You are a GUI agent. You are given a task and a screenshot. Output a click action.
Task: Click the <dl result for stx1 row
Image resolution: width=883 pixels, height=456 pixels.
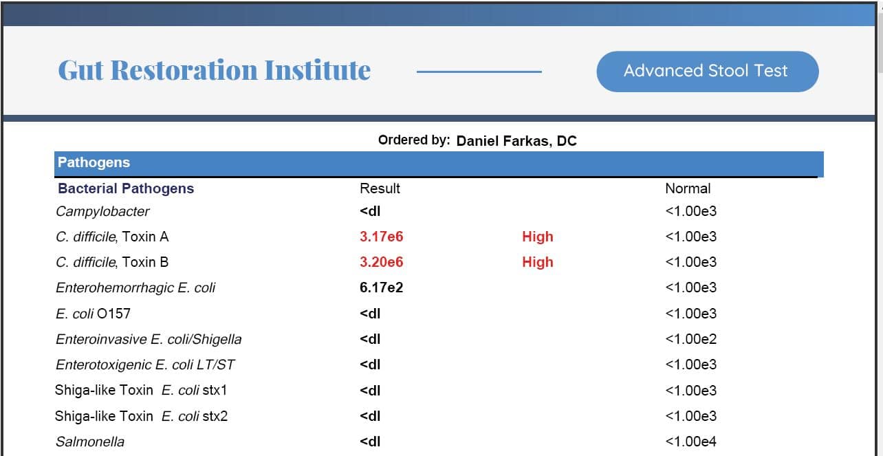point(370,391)
